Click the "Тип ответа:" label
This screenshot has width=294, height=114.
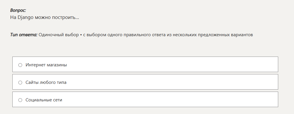[x=24, y=35]
